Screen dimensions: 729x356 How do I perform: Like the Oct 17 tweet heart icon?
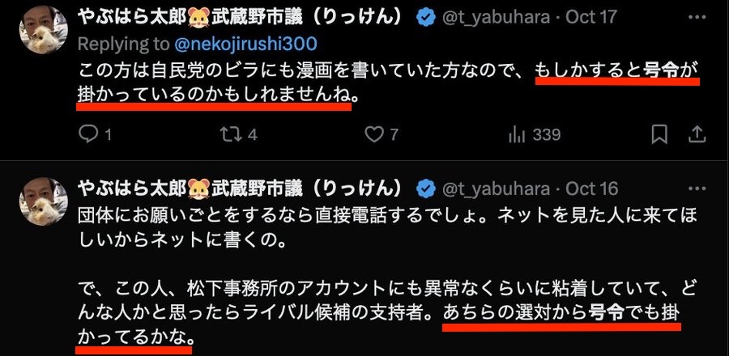(x=373, y=134)
